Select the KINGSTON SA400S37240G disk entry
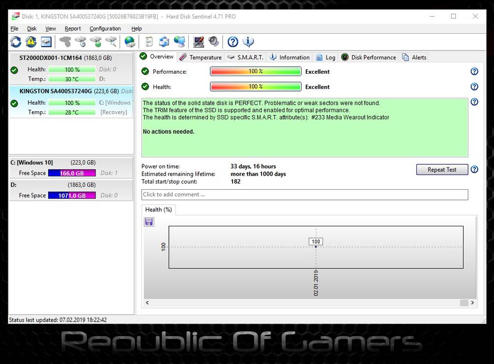The height and width of the screenshot is (364, 494). coord(71,102)
